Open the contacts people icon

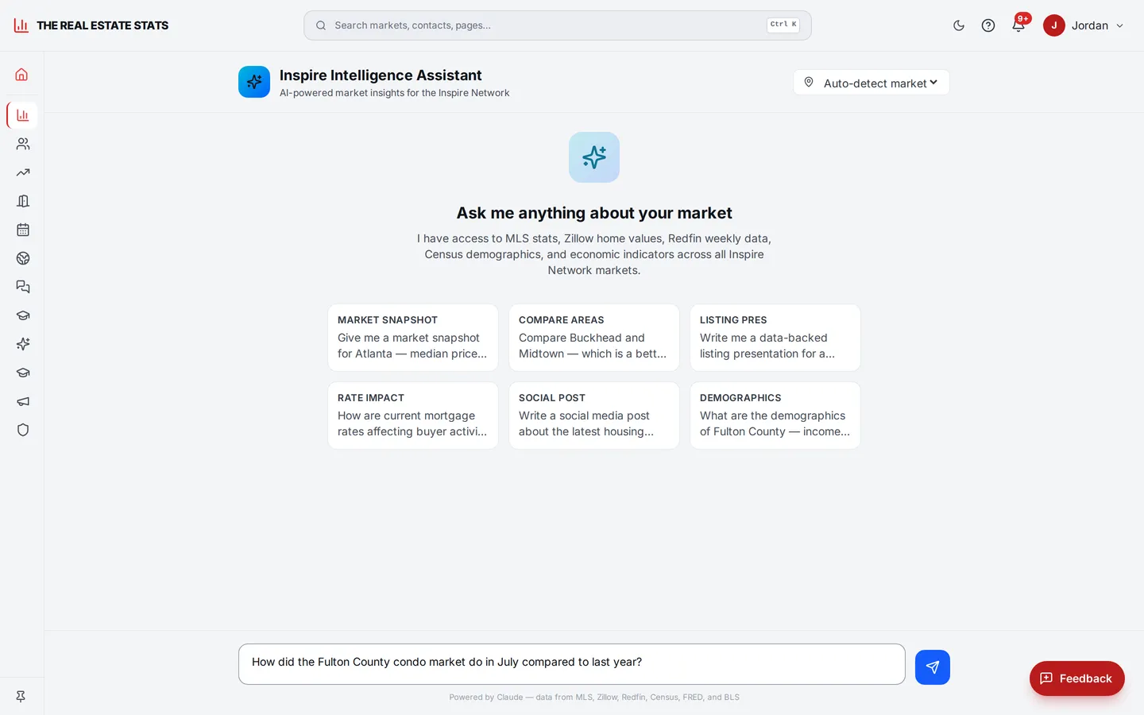point(23,144)
